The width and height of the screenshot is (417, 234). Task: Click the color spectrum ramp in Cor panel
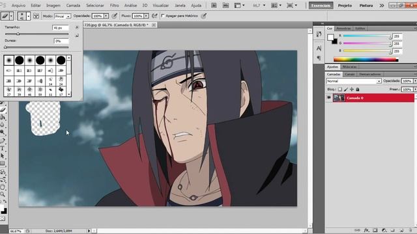366,60
